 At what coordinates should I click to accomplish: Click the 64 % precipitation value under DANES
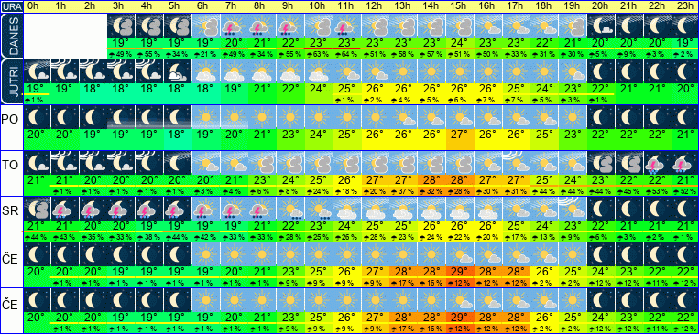[346, 54]
